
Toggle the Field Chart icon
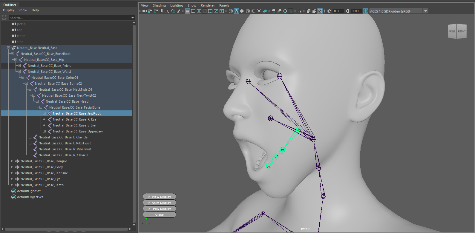210,11
